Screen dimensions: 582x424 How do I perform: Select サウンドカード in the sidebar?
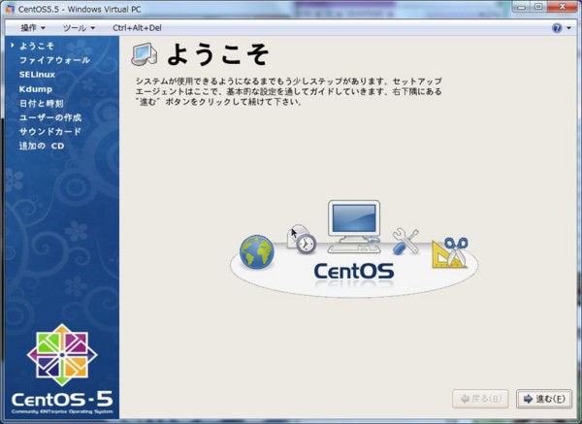pos(50,132)
